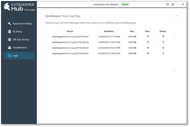Open Off-Site Access settings
The width and height of the screenshot is (190, 127).
pyautogui.click(x=19, y=39)
